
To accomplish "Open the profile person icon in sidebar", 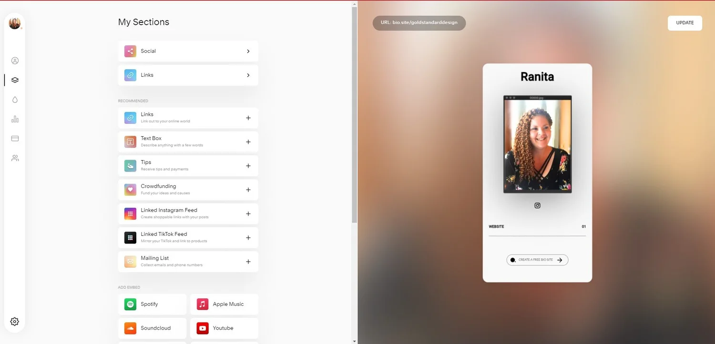I will point(15,61).
